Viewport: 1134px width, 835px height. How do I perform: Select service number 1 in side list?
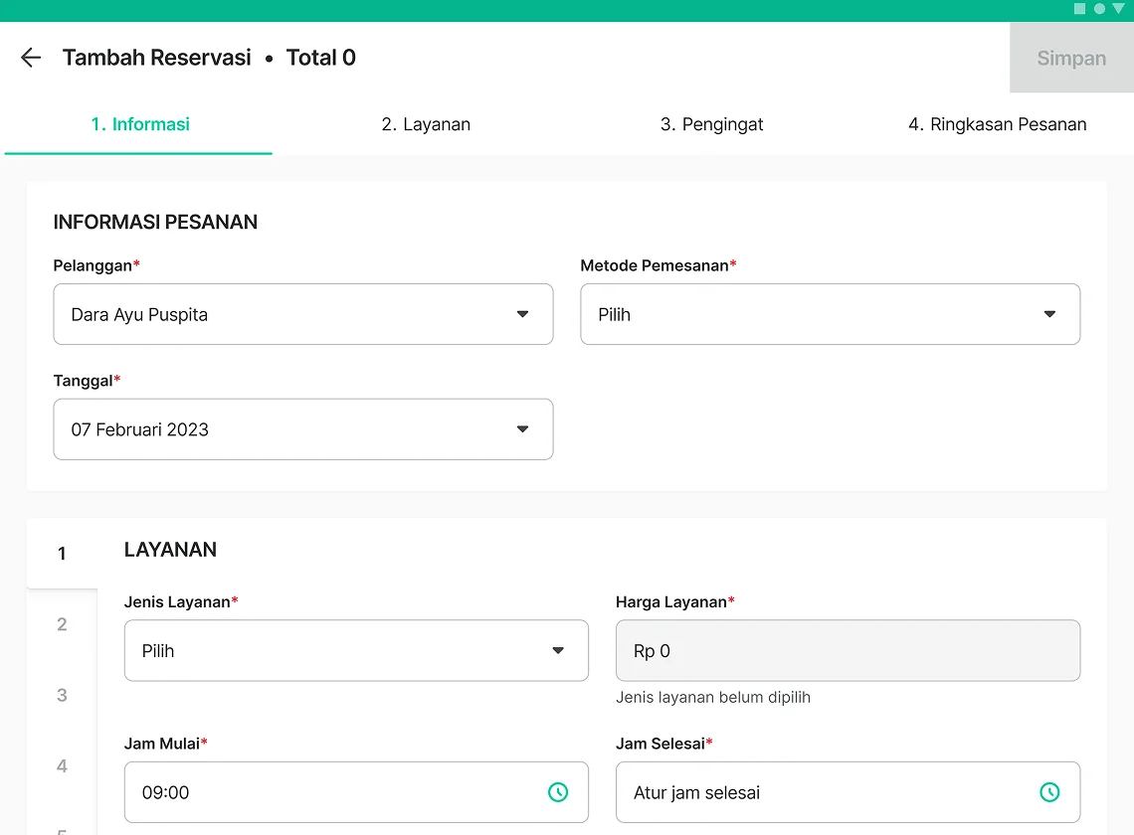(x=62, y=554)
